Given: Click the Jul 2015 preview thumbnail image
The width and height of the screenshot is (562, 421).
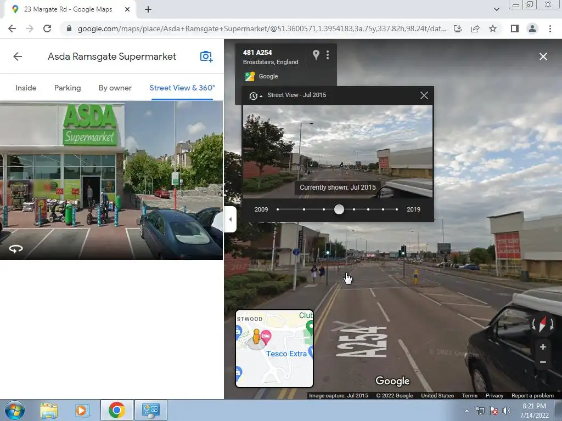Looking at the screenshot, I should coord(338,152).
